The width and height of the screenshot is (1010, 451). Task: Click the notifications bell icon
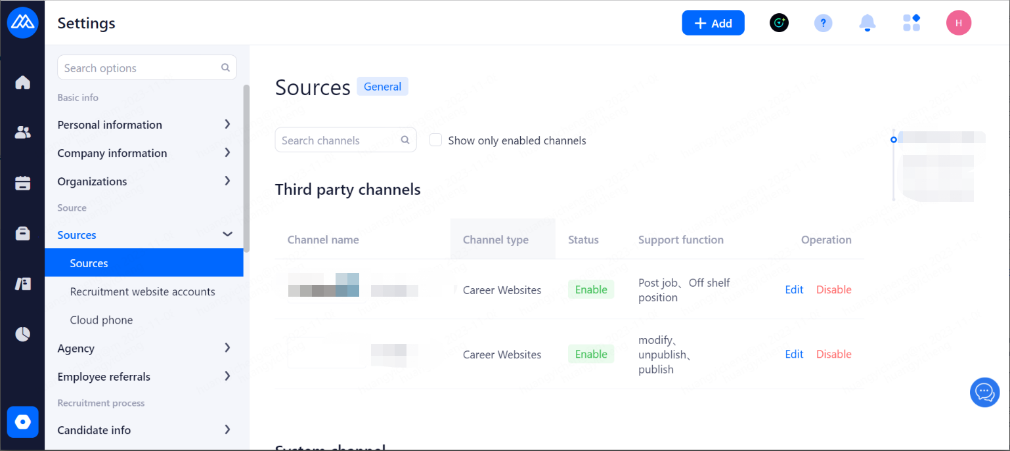point(867,23)
